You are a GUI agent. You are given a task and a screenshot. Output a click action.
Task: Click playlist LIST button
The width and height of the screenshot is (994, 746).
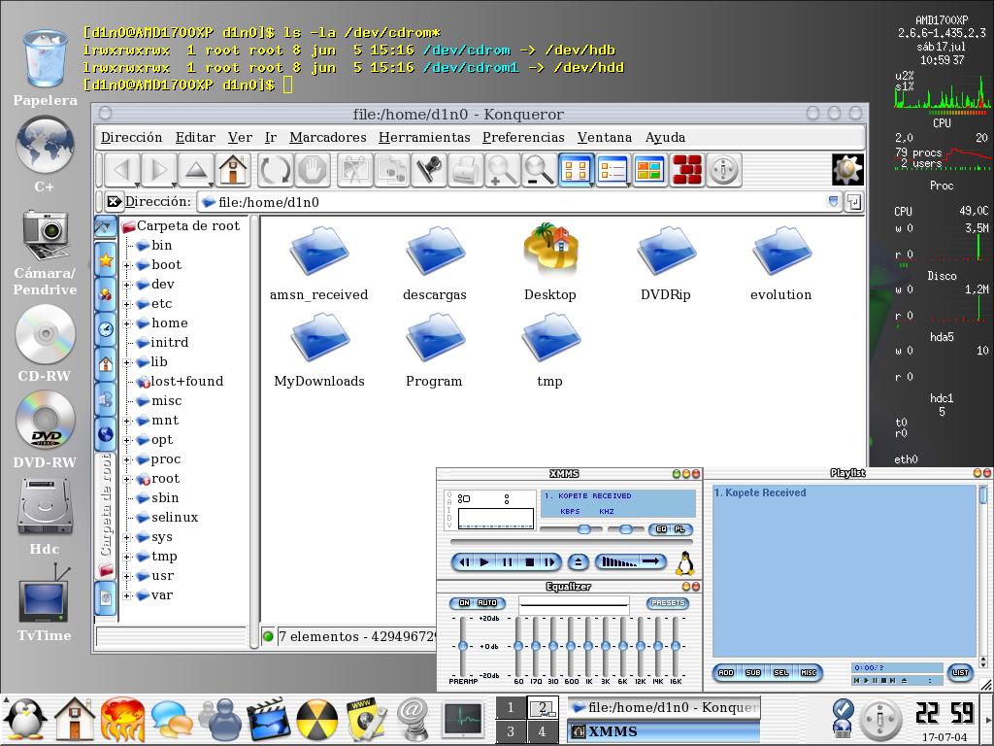pos(960,672)
